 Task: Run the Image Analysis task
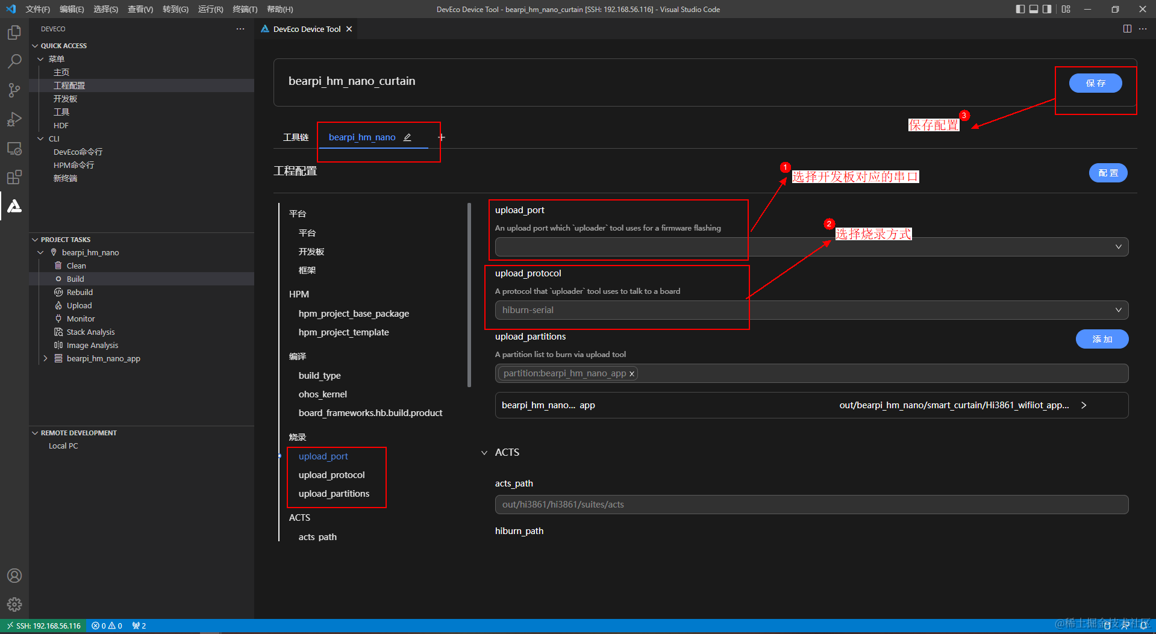92,345
